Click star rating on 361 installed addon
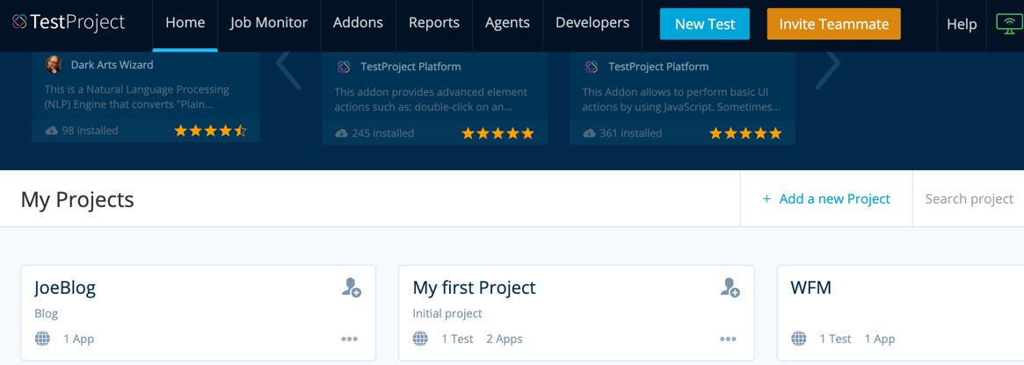The image size is (1024, 365). (x=745, y=133)
